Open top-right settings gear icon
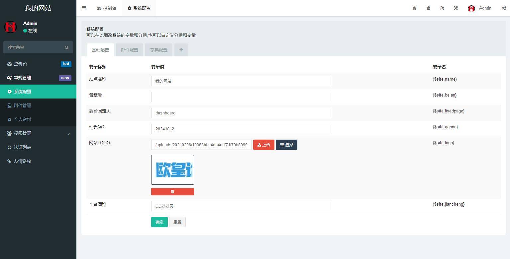Image resolution: width=510 pixels, height=259 pixels. 504,8
